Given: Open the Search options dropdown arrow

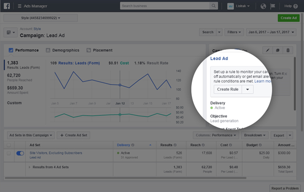Looking at the screenshot, I should click(219, 32).
